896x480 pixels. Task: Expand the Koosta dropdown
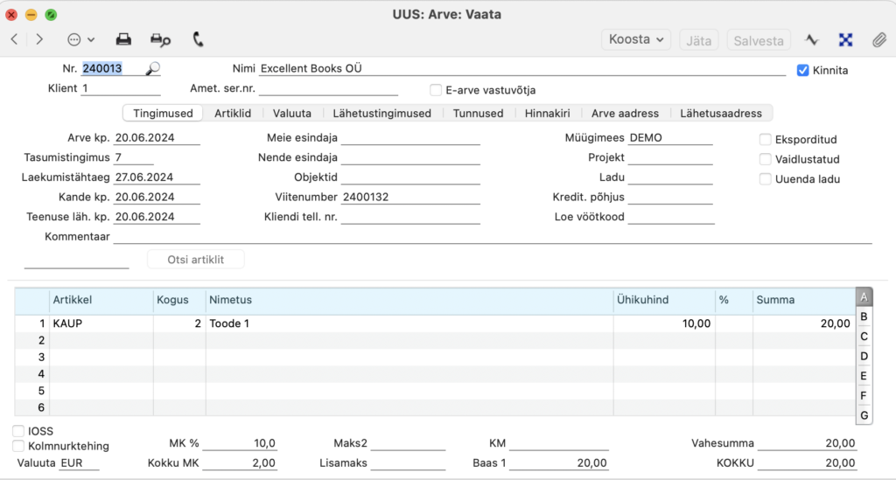coord(636,40)
